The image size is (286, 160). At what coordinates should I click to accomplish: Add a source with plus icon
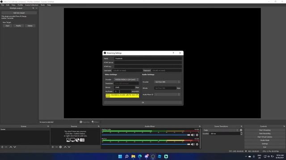[x=53, y=147]
